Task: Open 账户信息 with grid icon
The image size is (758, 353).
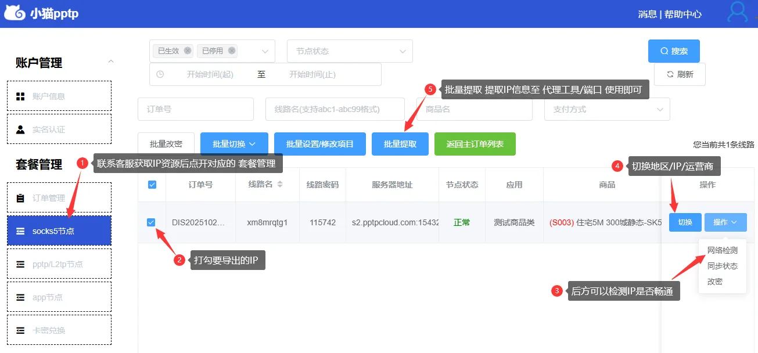Action: pyautogui.click(x=59, y=96)
